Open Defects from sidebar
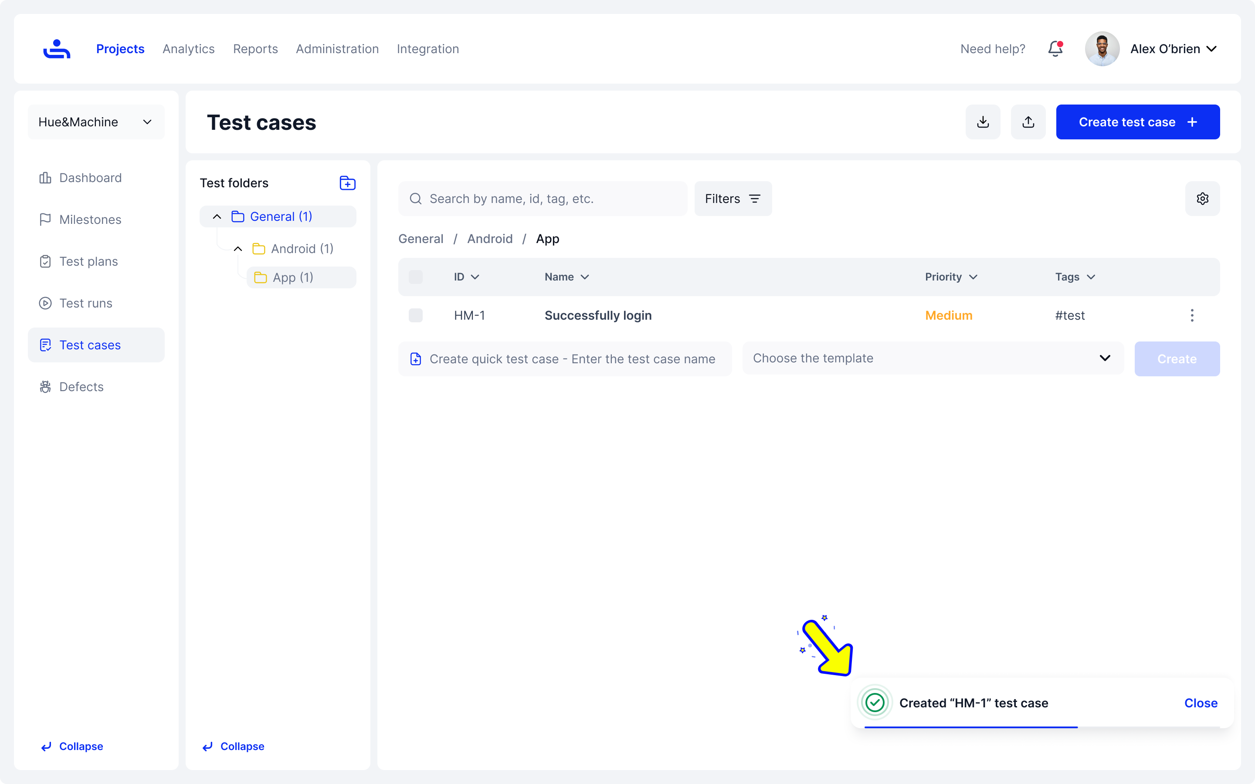 tap(81, 387)
